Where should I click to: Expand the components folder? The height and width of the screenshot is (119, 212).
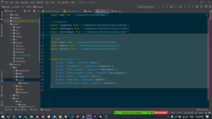14,70
